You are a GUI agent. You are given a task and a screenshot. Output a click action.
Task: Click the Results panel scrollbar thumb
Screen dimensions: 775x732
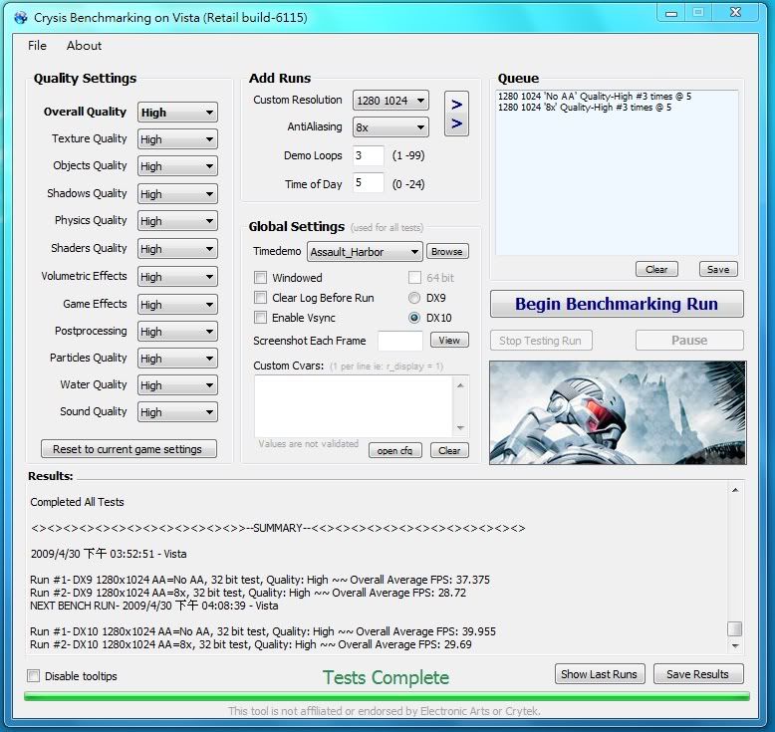pos(734,628)
